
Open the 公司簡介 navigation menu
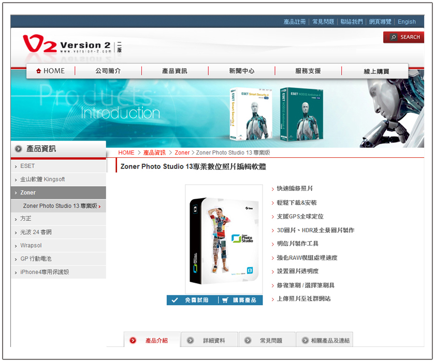click(x=108, y=71)
